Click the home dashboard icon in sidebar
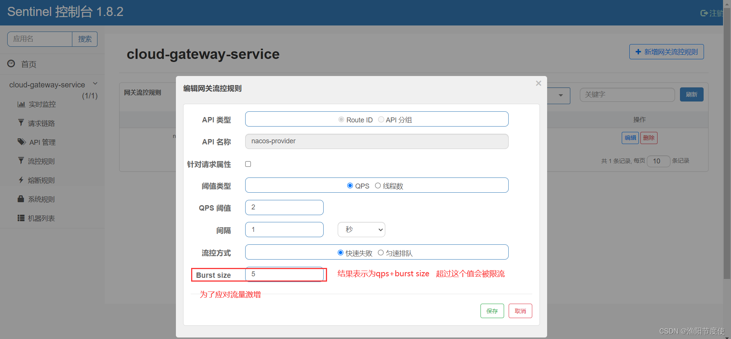The width and height of the screenshot is (731, 339). 11,63
